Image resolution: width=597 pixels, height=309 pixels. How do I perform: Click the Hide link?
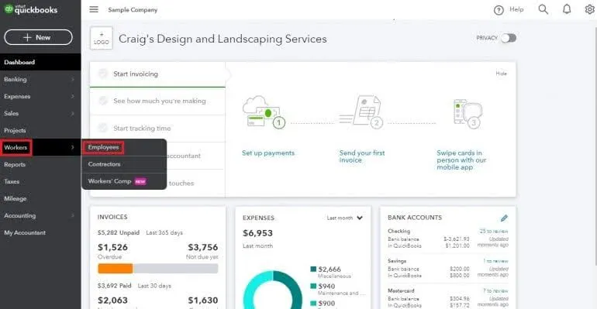(501, 74)
